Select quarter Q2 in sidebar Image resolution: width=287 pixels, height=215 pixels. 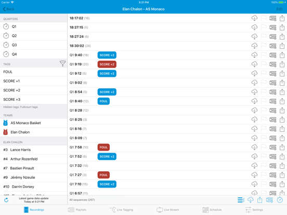(x=34, y=36)
